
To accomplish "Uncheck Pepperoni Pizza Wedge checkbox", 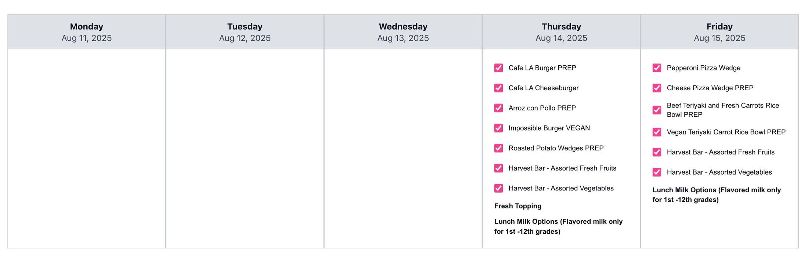I will tap(657, 68).
